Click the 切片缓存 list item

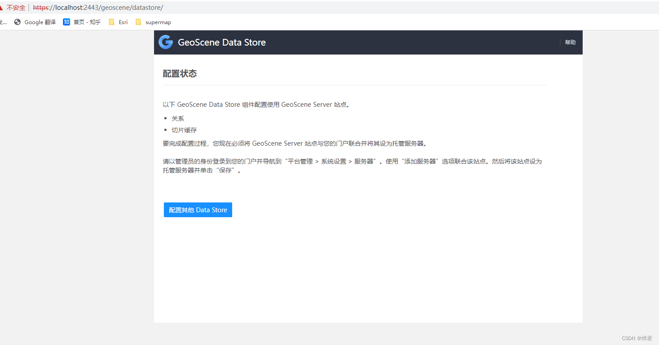pyautogui.click(x=184, y=130)
